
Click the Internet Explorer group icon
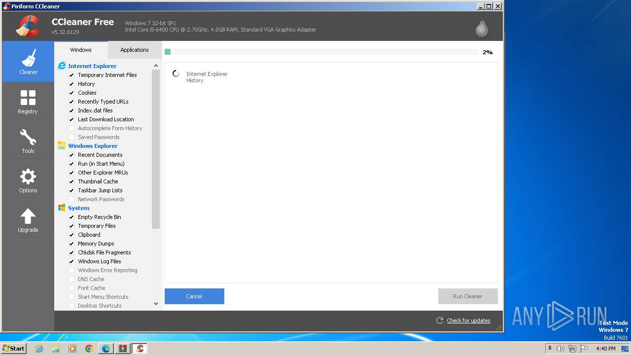point(62,66)
